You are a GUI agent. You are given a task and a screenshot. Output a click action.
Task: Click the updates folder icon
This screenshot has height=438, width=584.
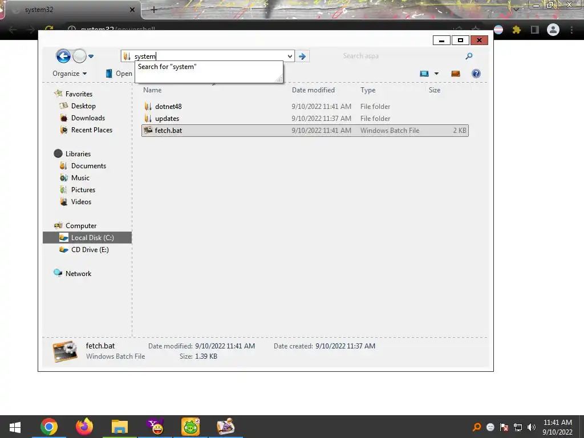pyautogui.click(x=148, y=119)
